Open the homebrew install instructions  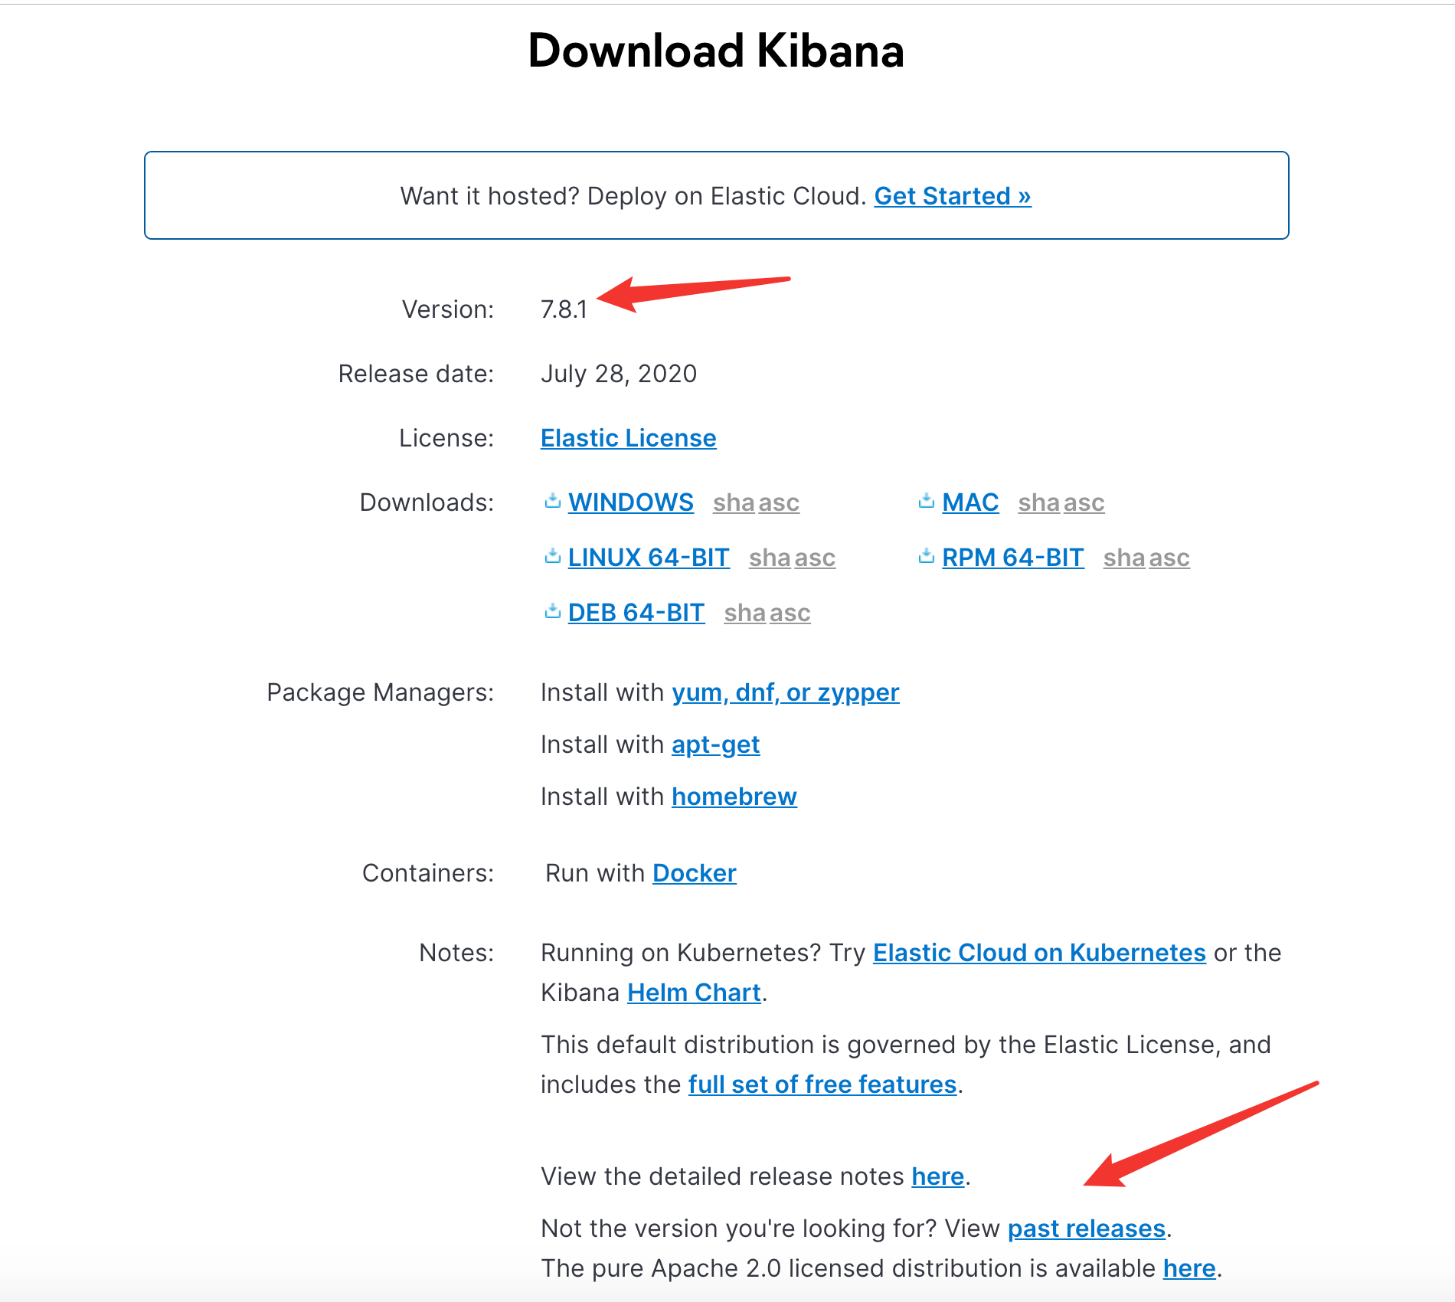tap(734, 797)
